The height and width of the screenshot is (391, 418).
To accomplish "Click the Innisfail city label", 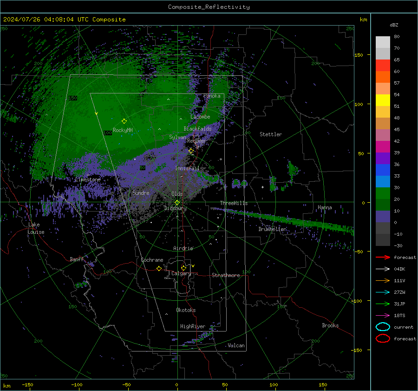I will (x=187, y=168).
